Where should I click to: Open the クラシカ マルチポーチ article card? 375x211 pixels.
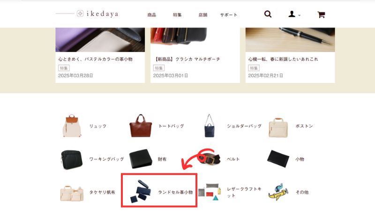point(195,55)
